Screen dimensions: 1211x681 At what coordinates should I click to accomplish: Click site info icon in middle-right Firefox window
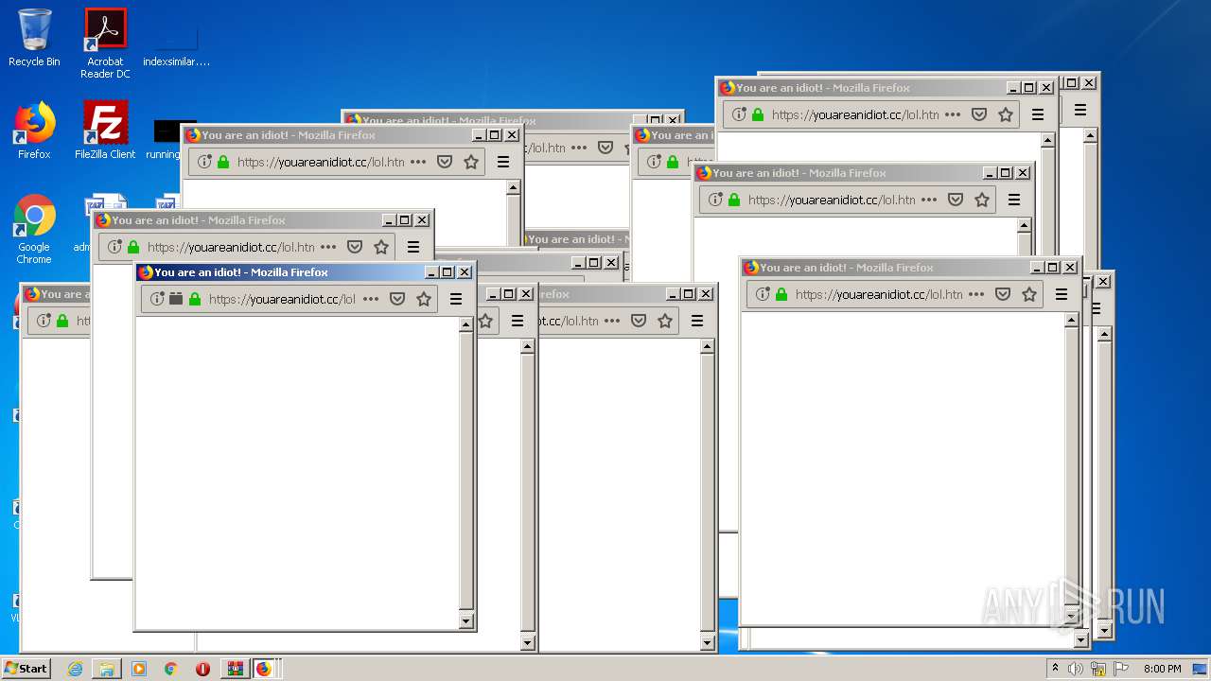(x=715, y=200)
